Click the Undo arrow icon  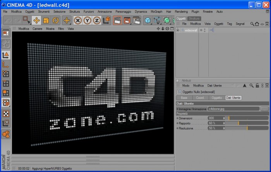click(x=8, y=20)
